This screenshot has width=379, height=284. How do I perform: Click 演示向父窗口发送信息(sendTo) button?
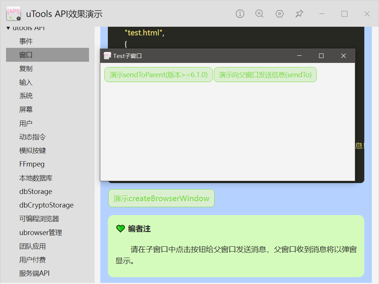(x=265, y=75)
